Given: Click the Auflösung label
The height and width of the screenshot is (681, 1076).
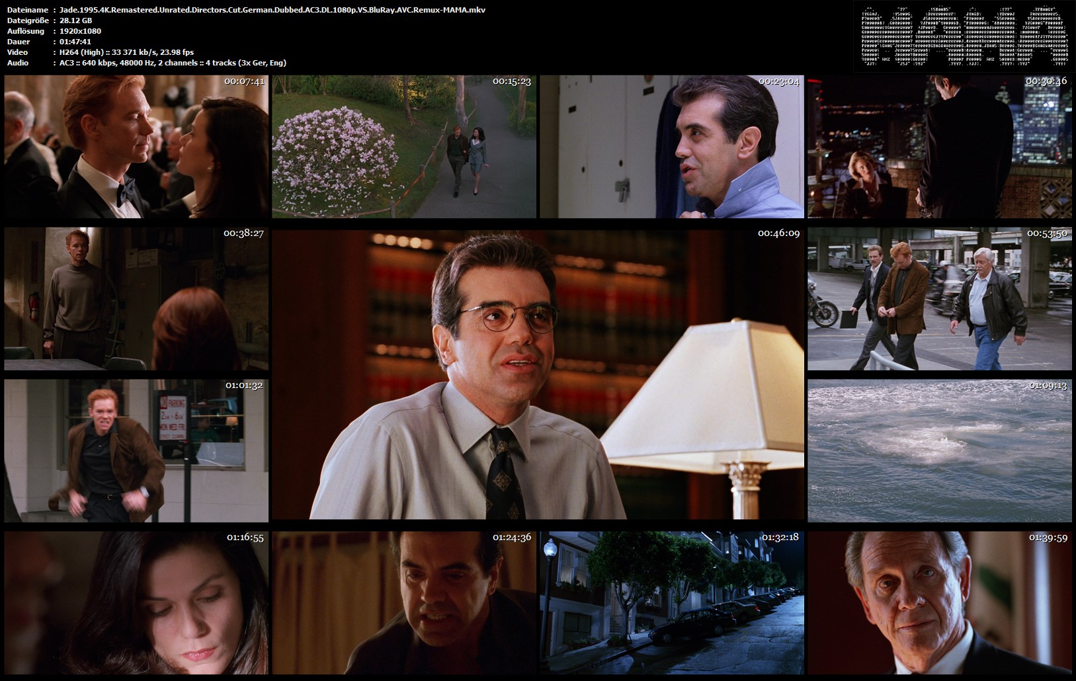Looking at the screenshot, I should pyautogui.click(x=26, y=31).
